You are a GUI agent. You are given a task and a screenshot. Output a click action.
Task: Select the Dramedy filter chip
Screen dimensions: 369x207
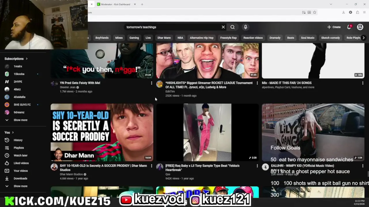point(275,38)
